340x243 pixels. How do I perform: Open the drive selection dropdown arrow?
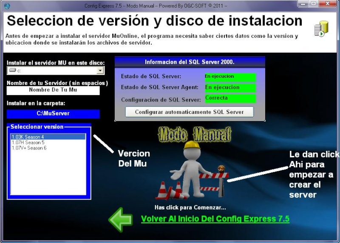tap(100, 71)
